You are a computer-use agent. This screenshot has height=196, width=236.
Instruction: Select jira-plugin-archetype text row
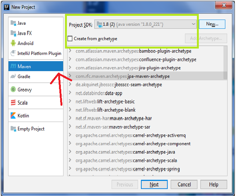(x=128, y=68)
